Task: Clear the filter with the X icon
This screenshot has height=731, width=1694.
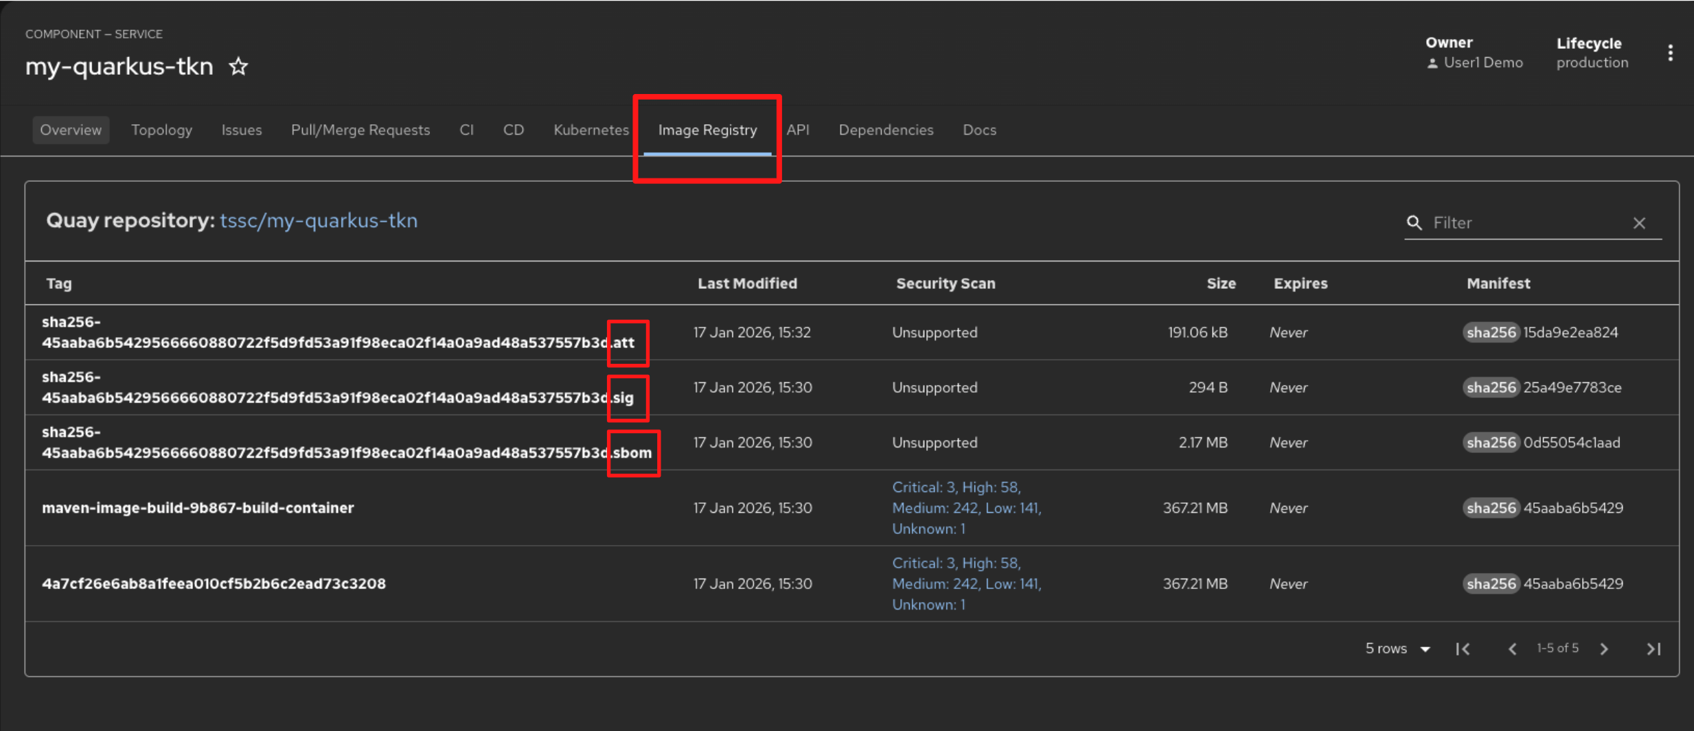Action: point(1639,223)
